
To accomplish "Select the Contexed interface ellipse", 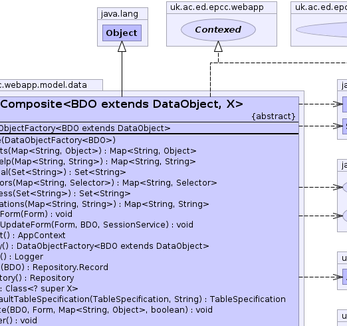I will point(218,30).
